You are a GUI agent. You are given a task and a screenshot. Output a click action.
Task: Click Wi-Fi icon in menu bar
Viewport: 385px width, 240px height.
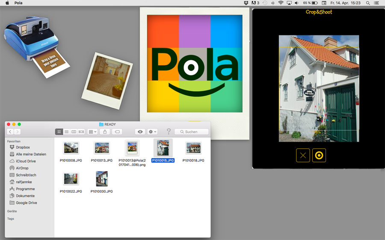pyautogui.click(x=281, y=3)
